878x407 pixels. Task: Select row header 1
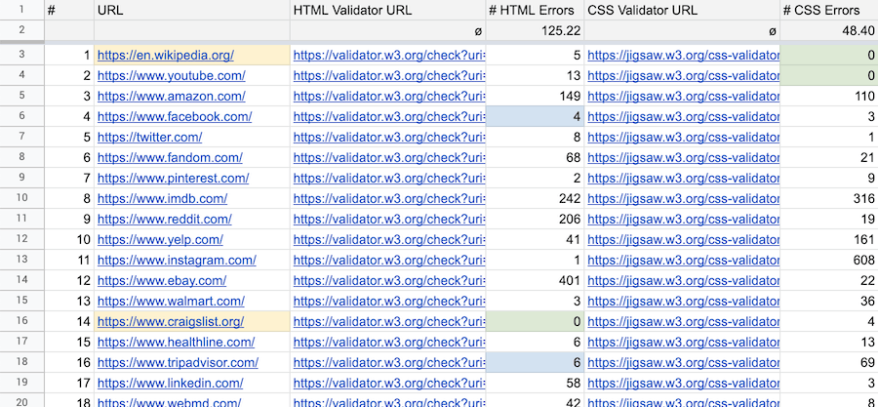[21, 10]
